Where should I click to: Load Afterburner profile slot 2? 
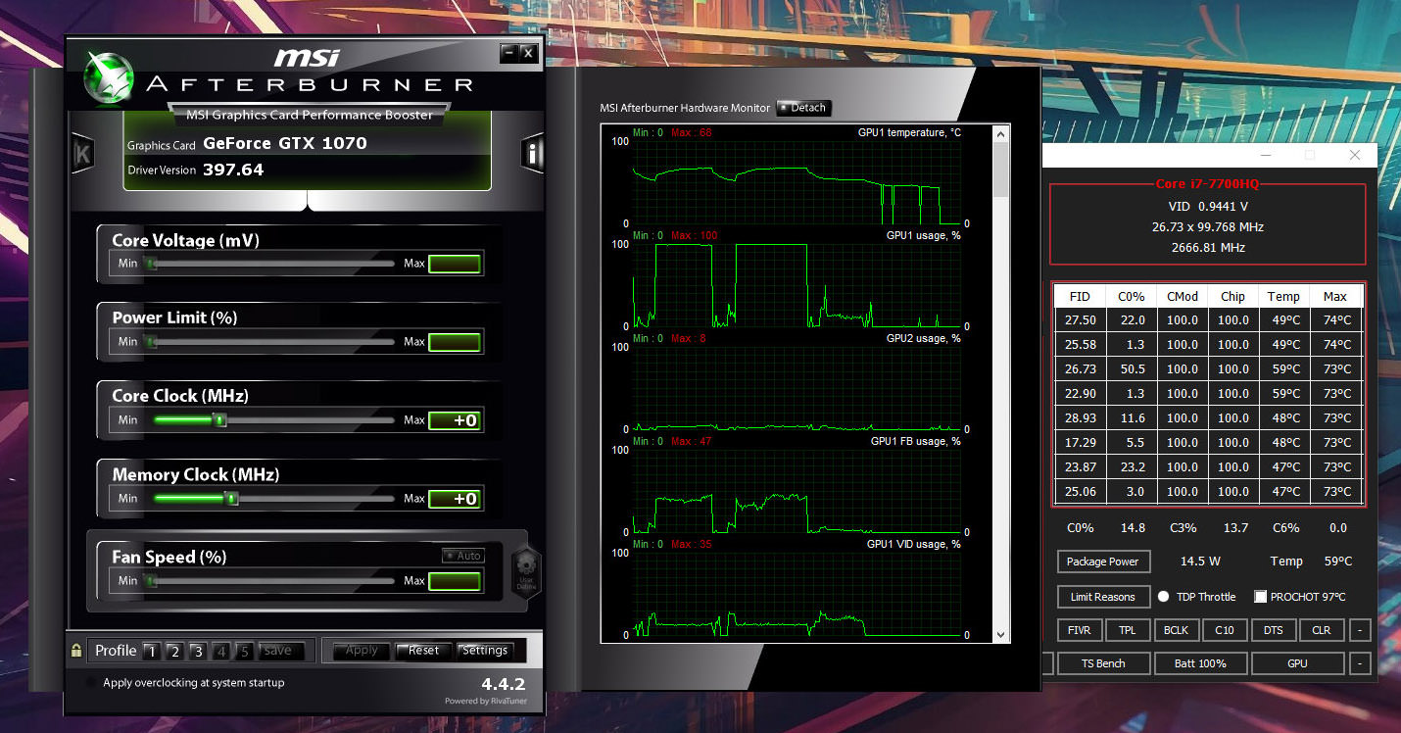[x=174, y=651]
